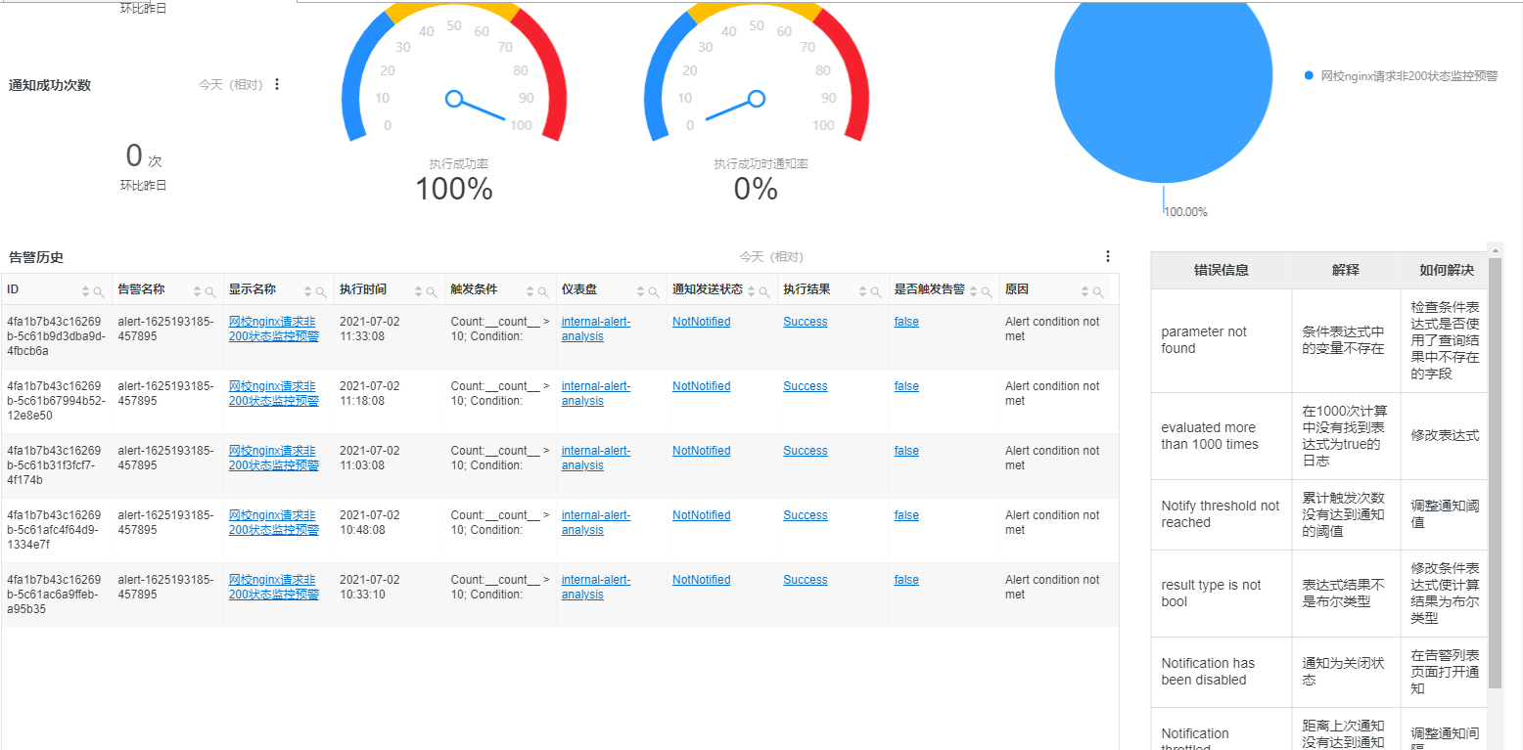Search within the 执行时间 column
The image size is (1523, 750).
pos(432,291)
